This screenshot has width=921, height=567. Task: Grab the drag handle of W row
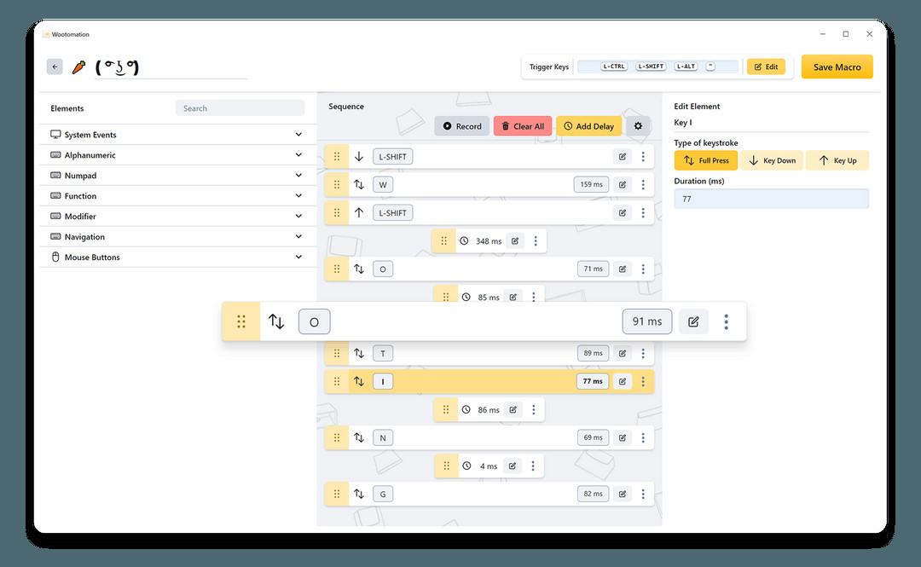point(337,184)
